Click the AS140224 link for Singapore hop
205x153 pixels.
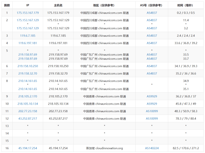tap(152, 148)
